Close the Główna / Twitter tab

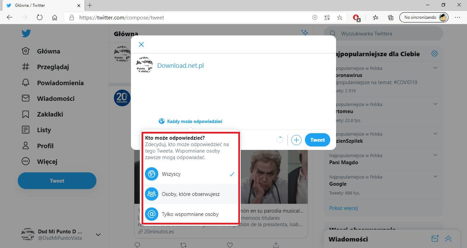click(79, 5)
